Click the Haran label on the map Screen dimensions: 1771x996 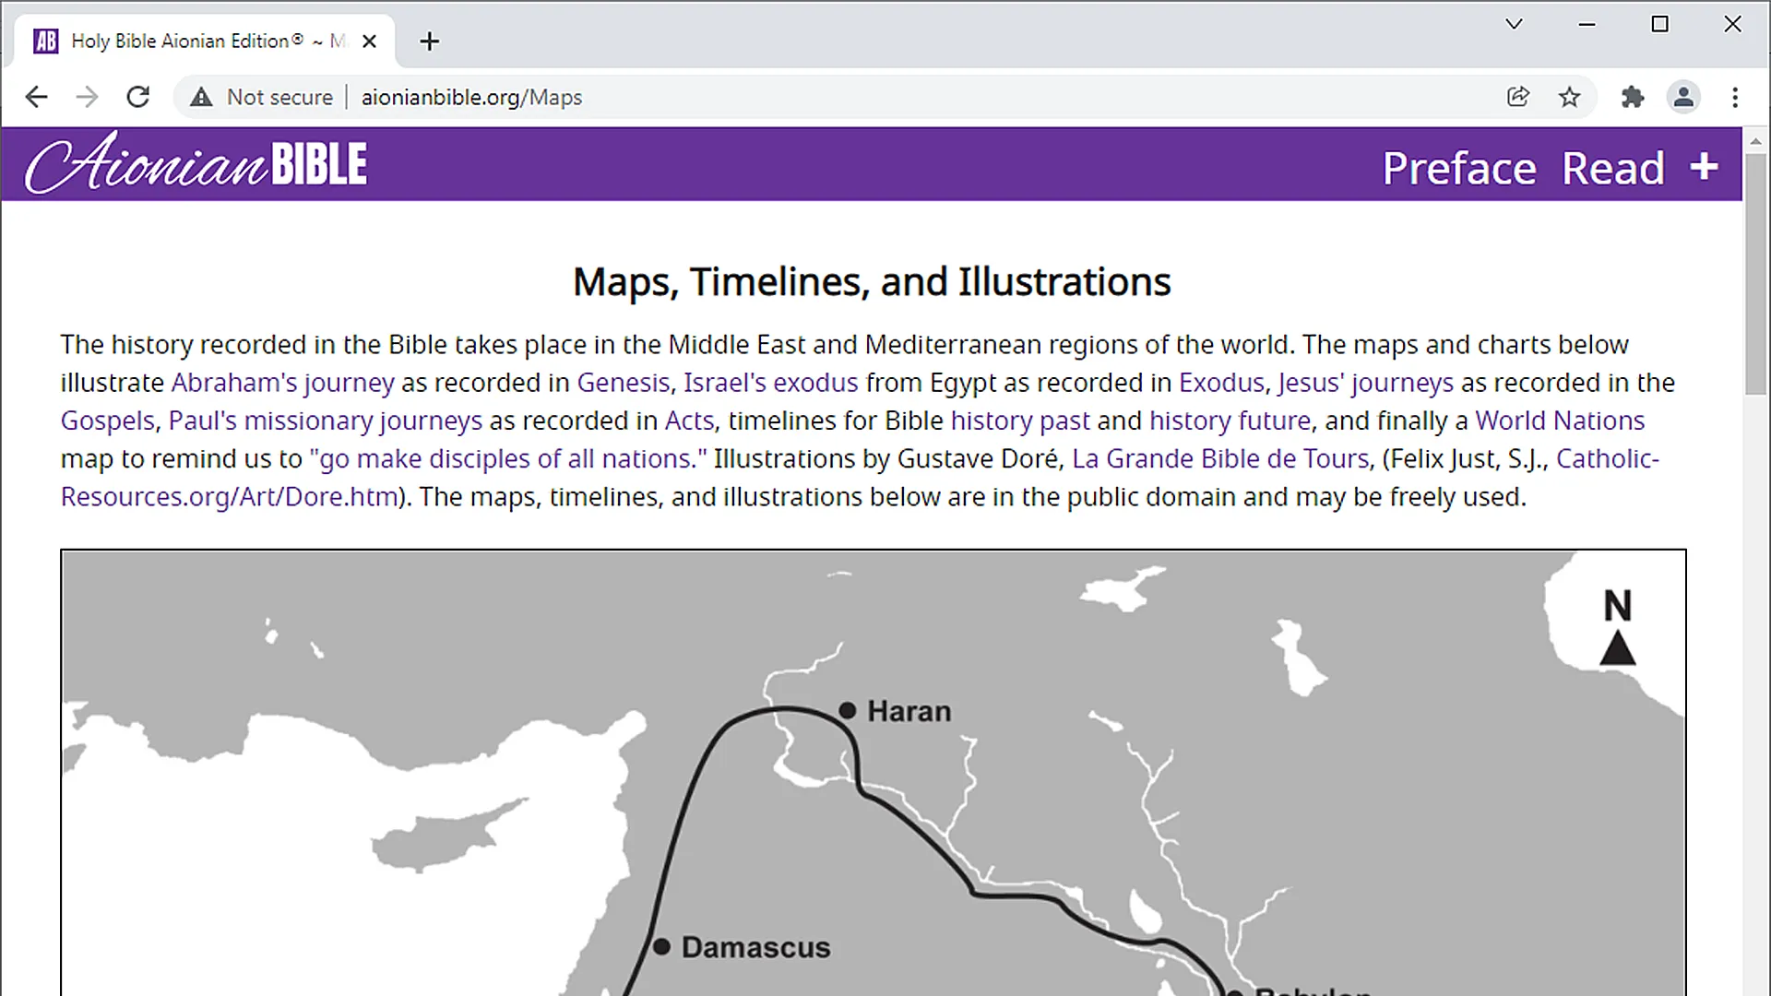coord(909,712)
